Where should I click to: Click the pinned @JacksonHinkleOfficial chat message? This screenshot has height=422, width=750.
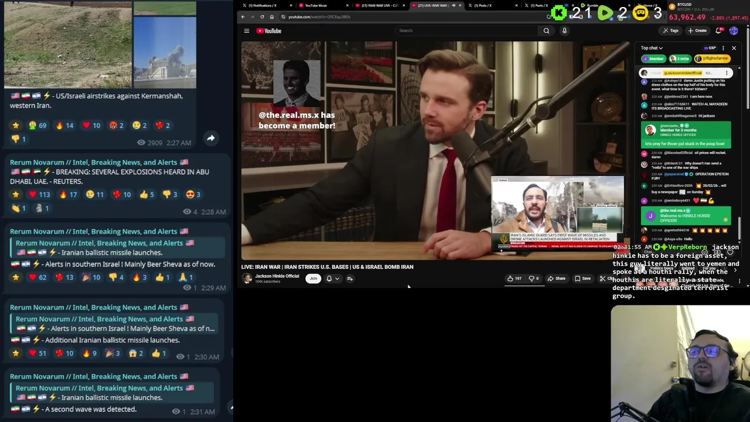click(x=685, y=73)
